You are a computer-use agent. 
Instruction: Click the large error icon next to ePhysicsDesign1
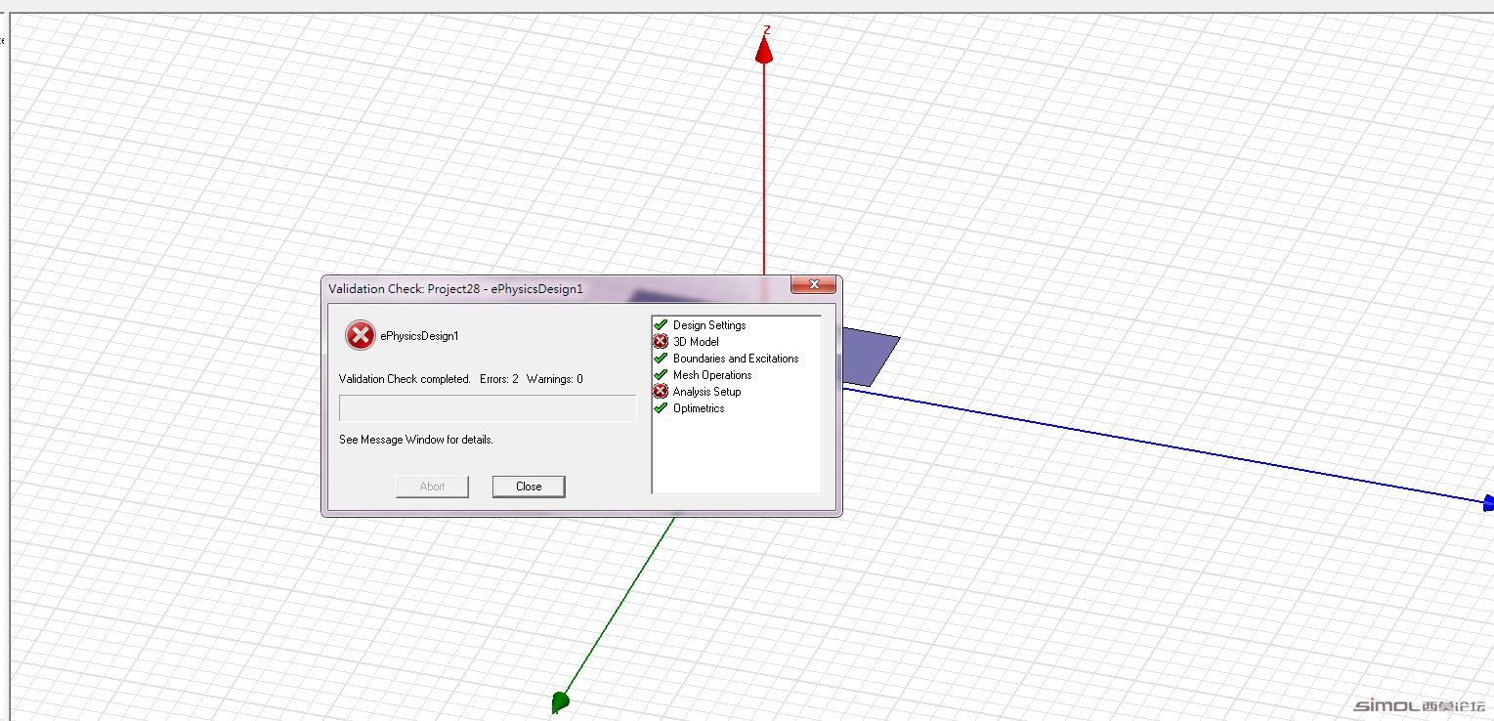coord(360,336)
